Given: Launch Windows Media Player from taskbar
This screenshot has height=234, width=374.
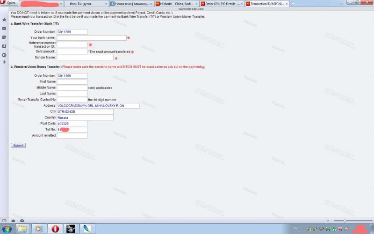Looking at the screenshot, I should click(39, 229).
